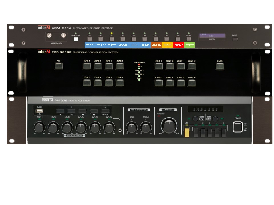Select CH 9 message channel button
This screenshot has width=274, height=205.
tap(178, 39)
